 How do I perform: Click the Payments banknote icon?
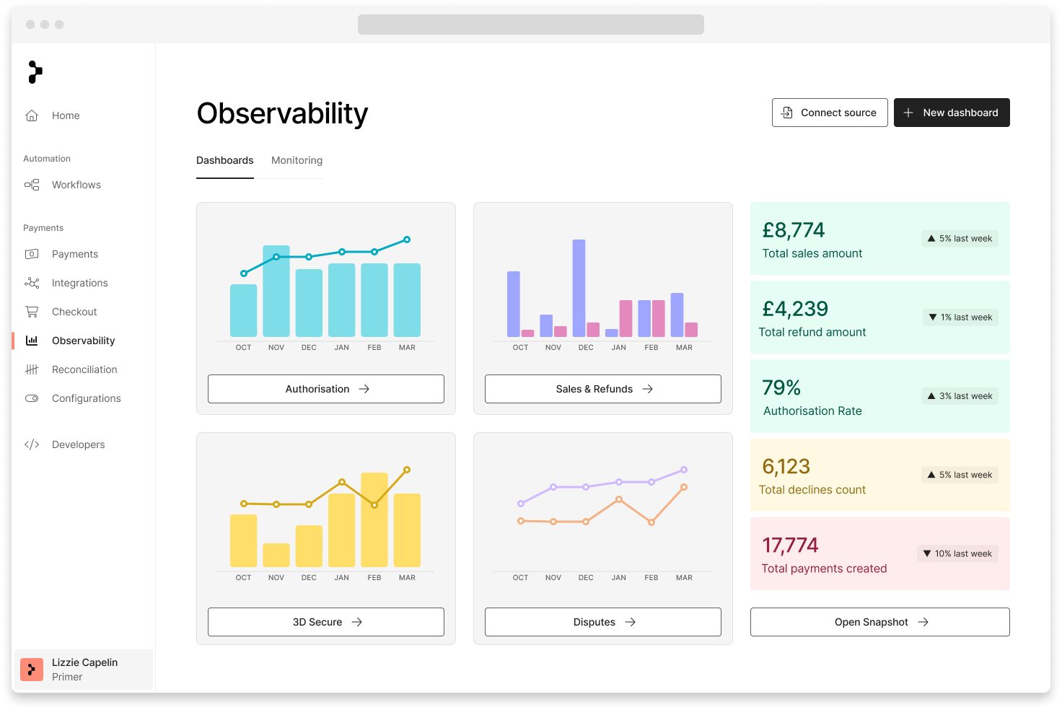[32, 254]
